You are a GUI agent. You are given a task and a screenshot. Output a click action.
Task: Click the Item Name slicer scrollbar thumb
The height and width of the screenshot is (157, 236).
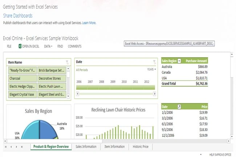pos(68,75)
